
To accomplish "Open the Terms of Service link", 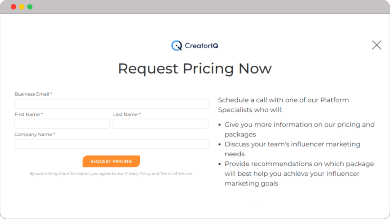I will point(176,174).
